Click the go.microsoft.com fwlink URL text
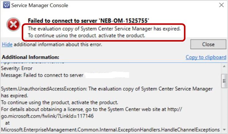The height and width of the screenshot is (134, 228). click(x=47, y=116)
